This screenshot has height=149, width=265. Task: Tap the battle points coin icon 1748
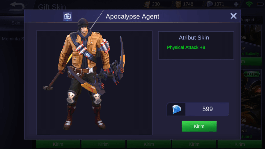tap(178, 4)
